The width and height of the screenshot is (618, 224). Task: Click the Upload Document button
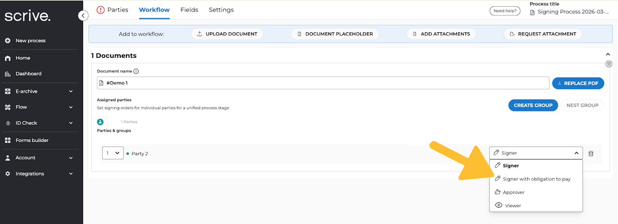[227, 34]
